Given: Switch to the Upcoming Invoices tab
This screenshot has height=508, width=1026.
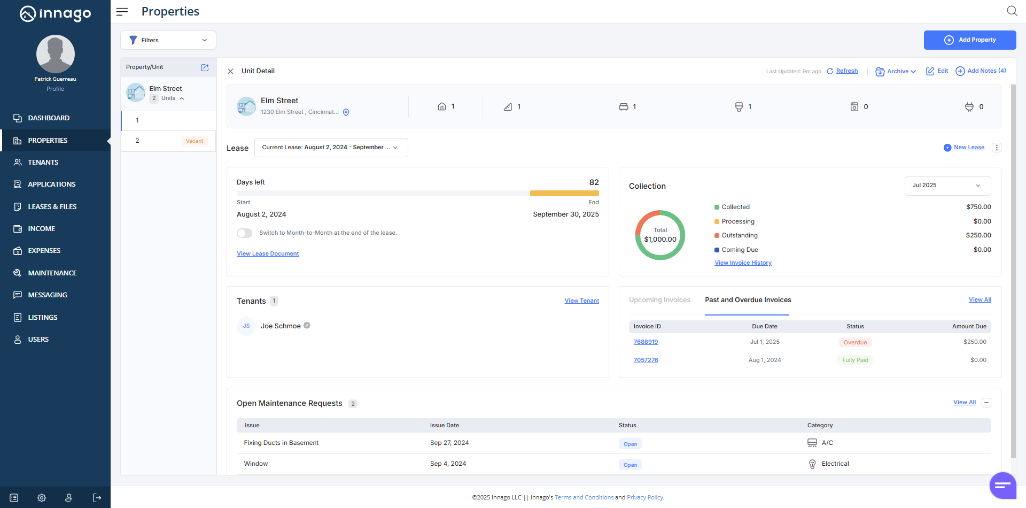Looking at the screenshot, I should point(659,300).
